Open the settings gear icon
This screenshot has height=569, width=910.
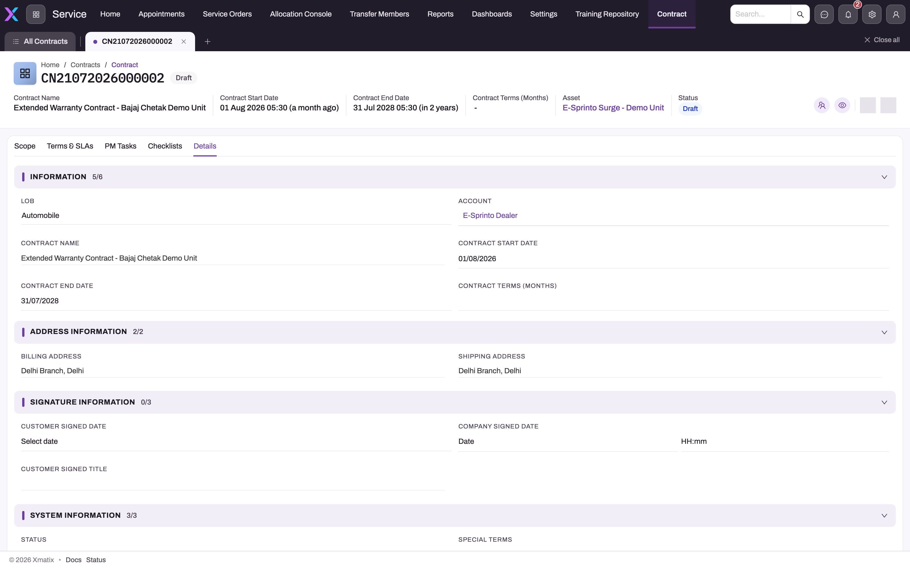point(872,14)
